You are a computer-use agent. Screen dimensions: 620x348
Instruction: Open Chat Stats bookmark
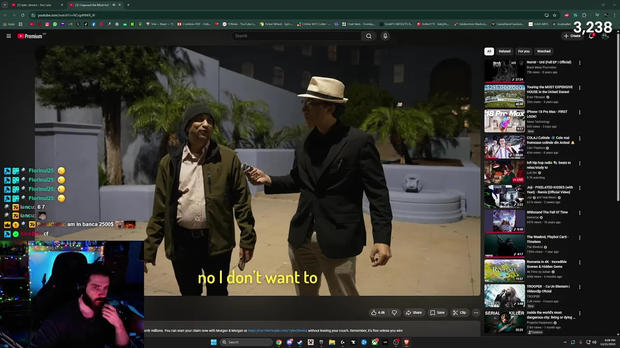(x=358, y=24)
